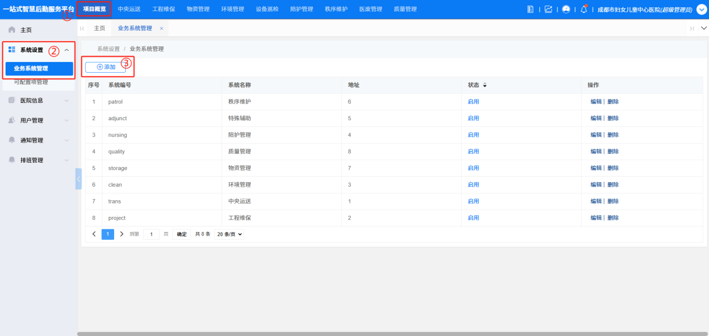Expand the 排班管理 menu
Viewport: 709px width, 336px height.
click(x=67, y=160)
